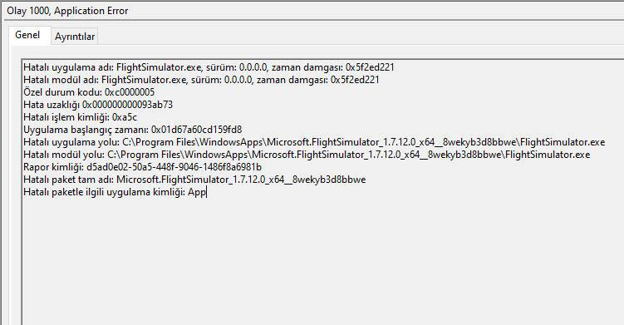The image size is (624, 325).
Task: Place cursor after 'App' on last line
Action: pyautogui.click(x=207, y=192)
